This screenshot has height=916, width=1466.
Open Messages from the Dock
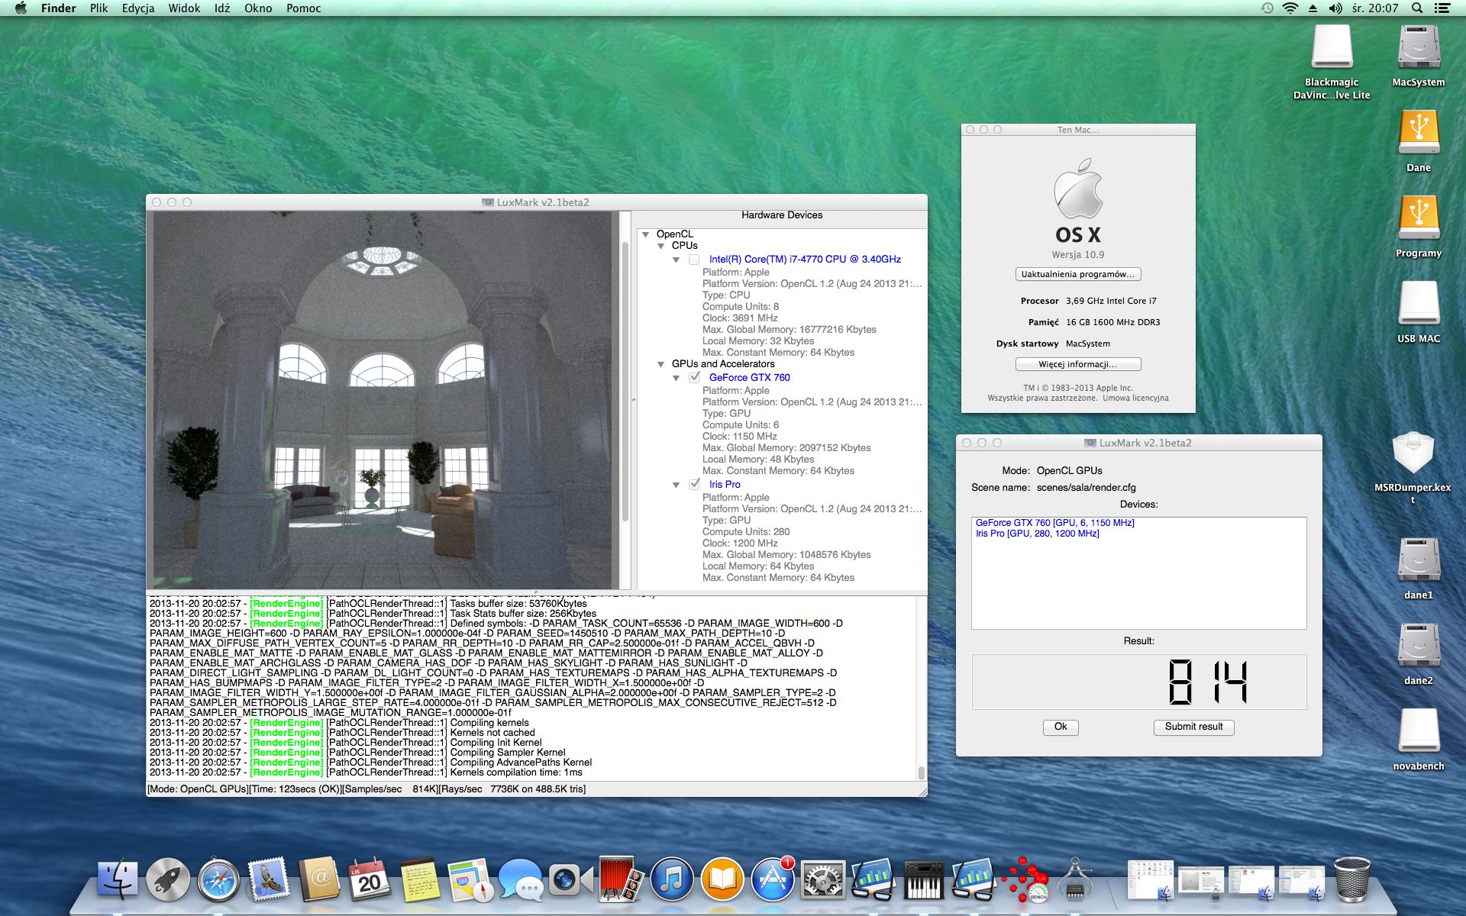[521, 879]
